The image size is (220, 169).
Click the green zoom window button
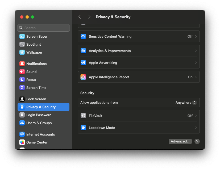point(32,17)
